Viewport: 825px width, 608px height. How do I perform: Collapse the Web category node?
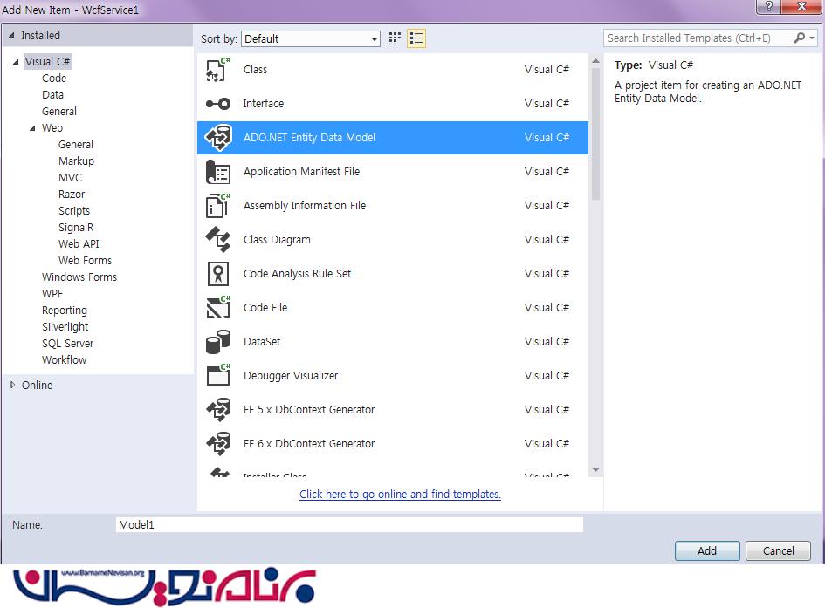click(32, 128)
